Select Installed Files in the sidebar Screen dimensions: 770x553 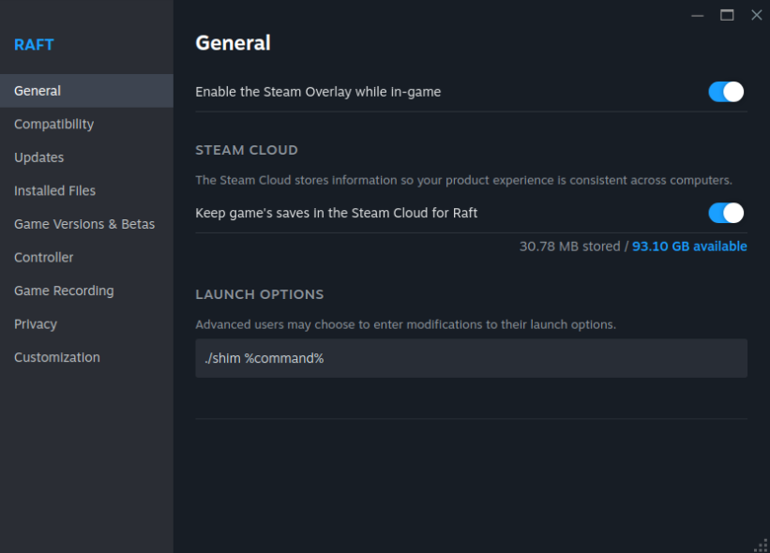click(x=54, y=191)
